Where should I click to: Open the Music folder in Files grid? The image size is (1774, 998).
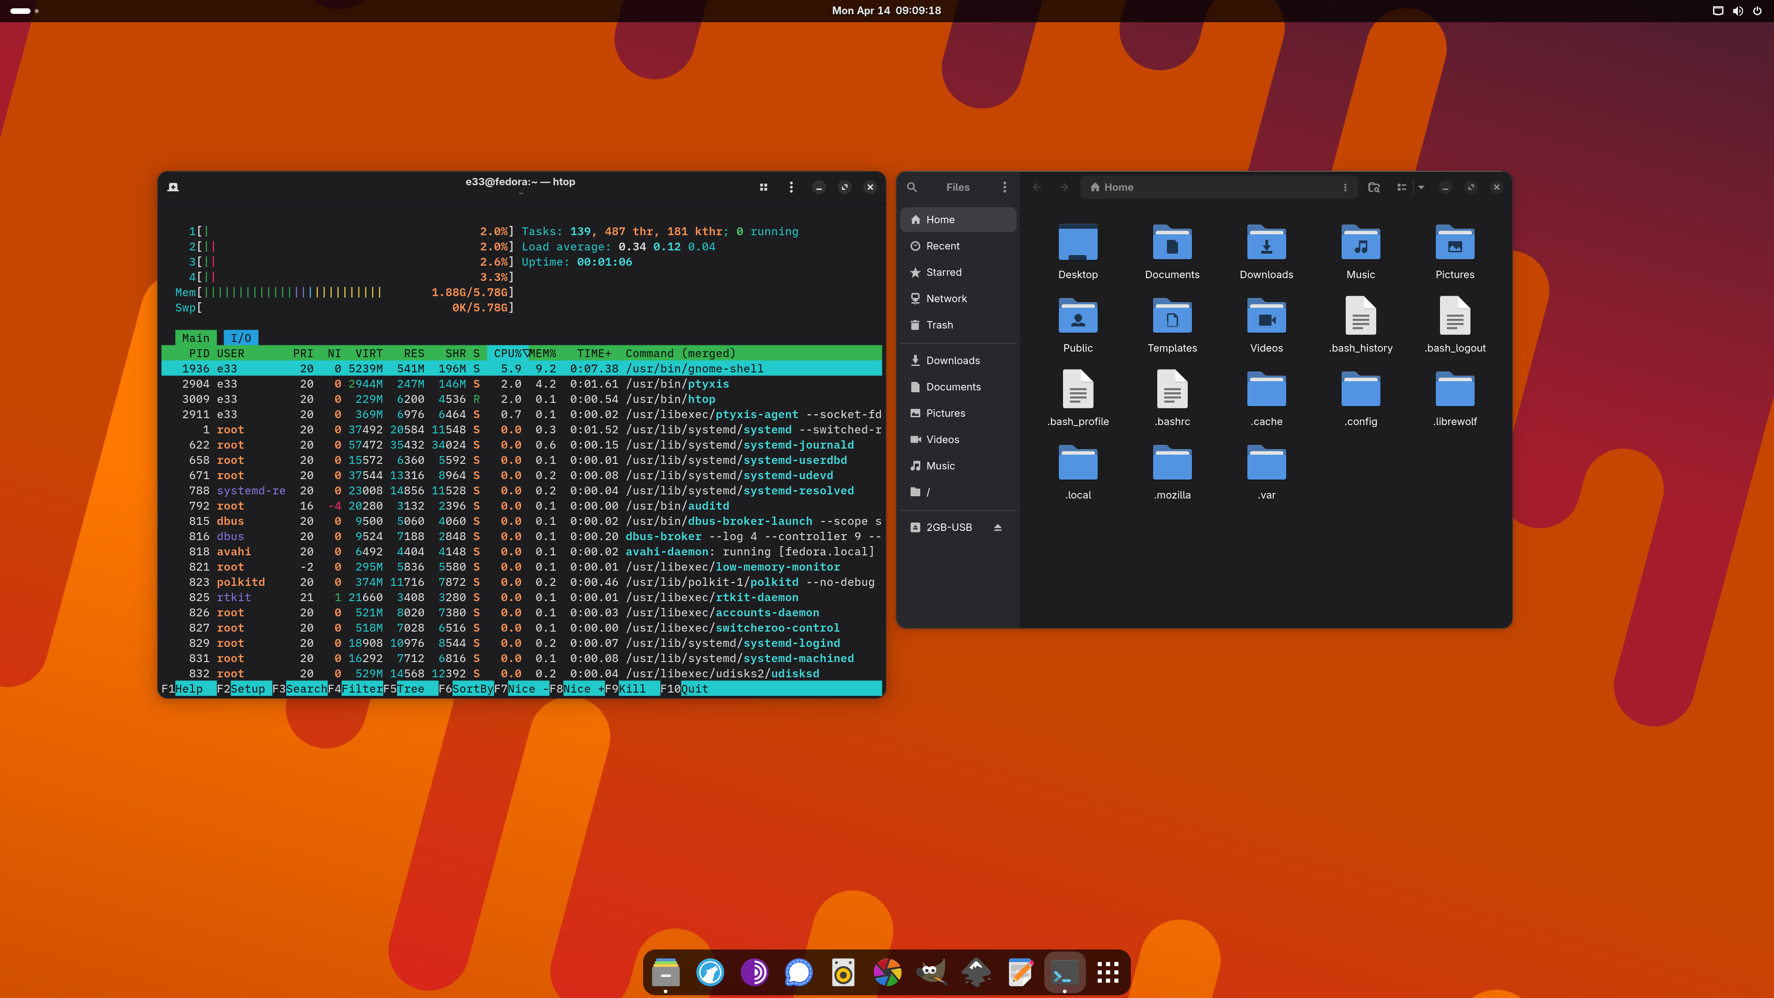coord(1361,243)
